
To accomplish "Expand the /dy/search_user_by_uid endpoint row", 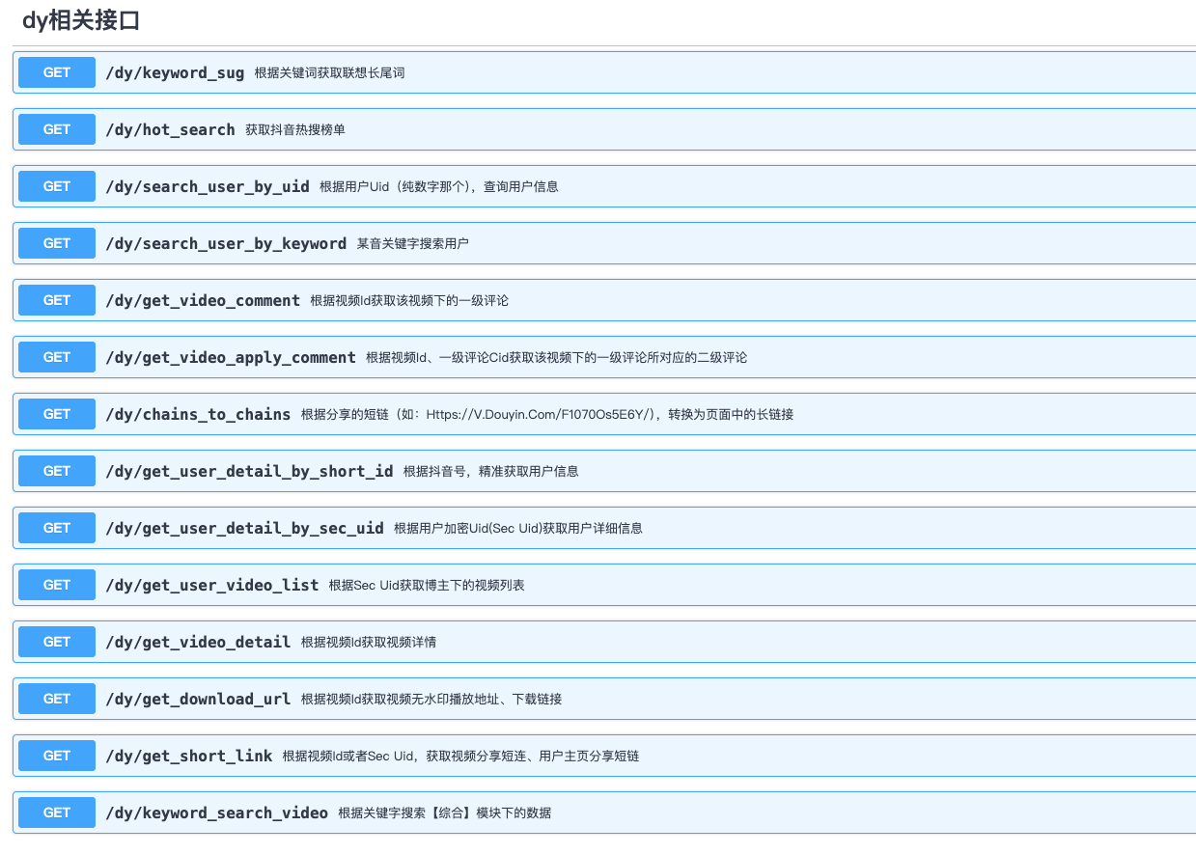I will coord(604,186).
